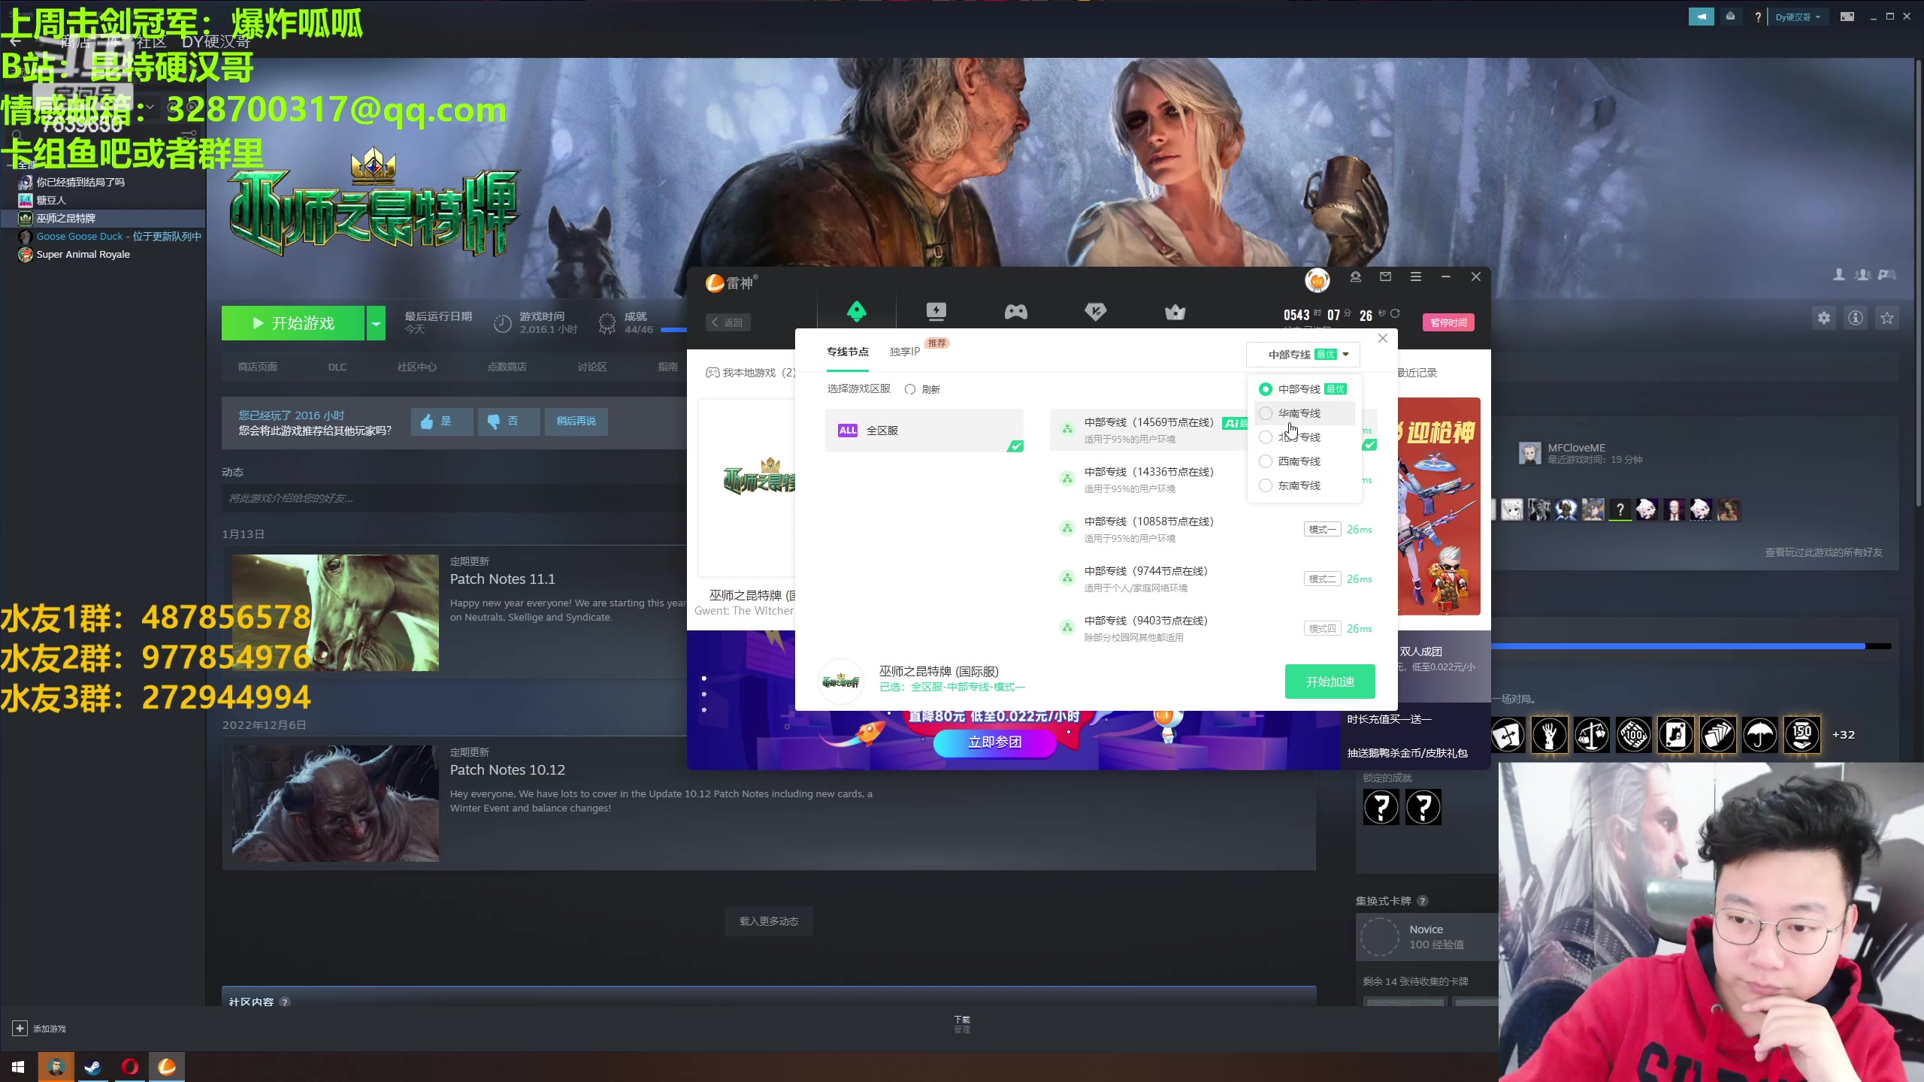Expand the arrow beside 开始游戏 button

[376, 323]
